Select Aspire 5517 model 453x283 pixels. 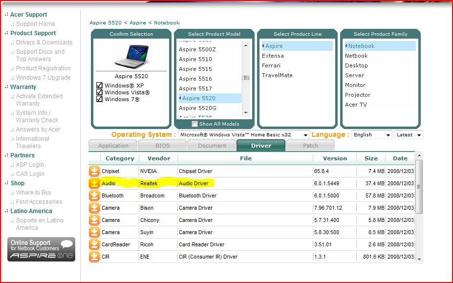tap(195, 88)
